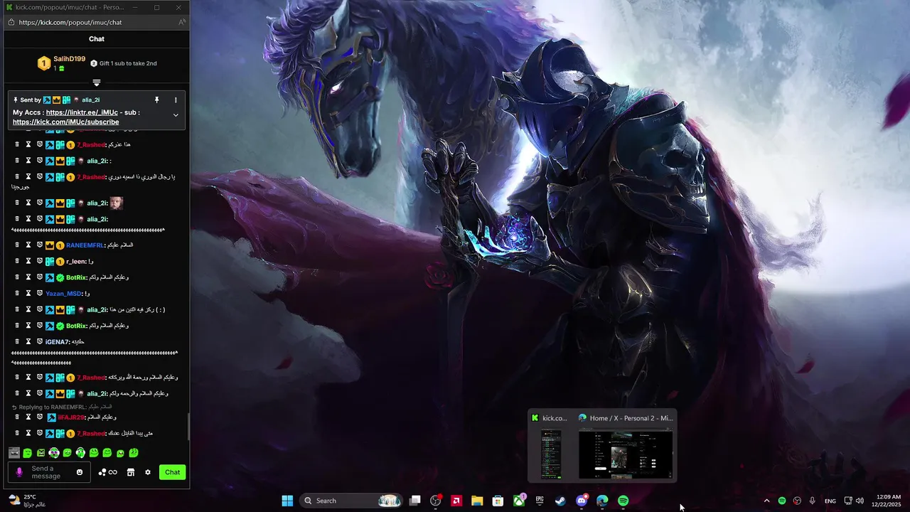Open username Yazan_MSD in chat

pyautogui.click(x=63, y=294)
